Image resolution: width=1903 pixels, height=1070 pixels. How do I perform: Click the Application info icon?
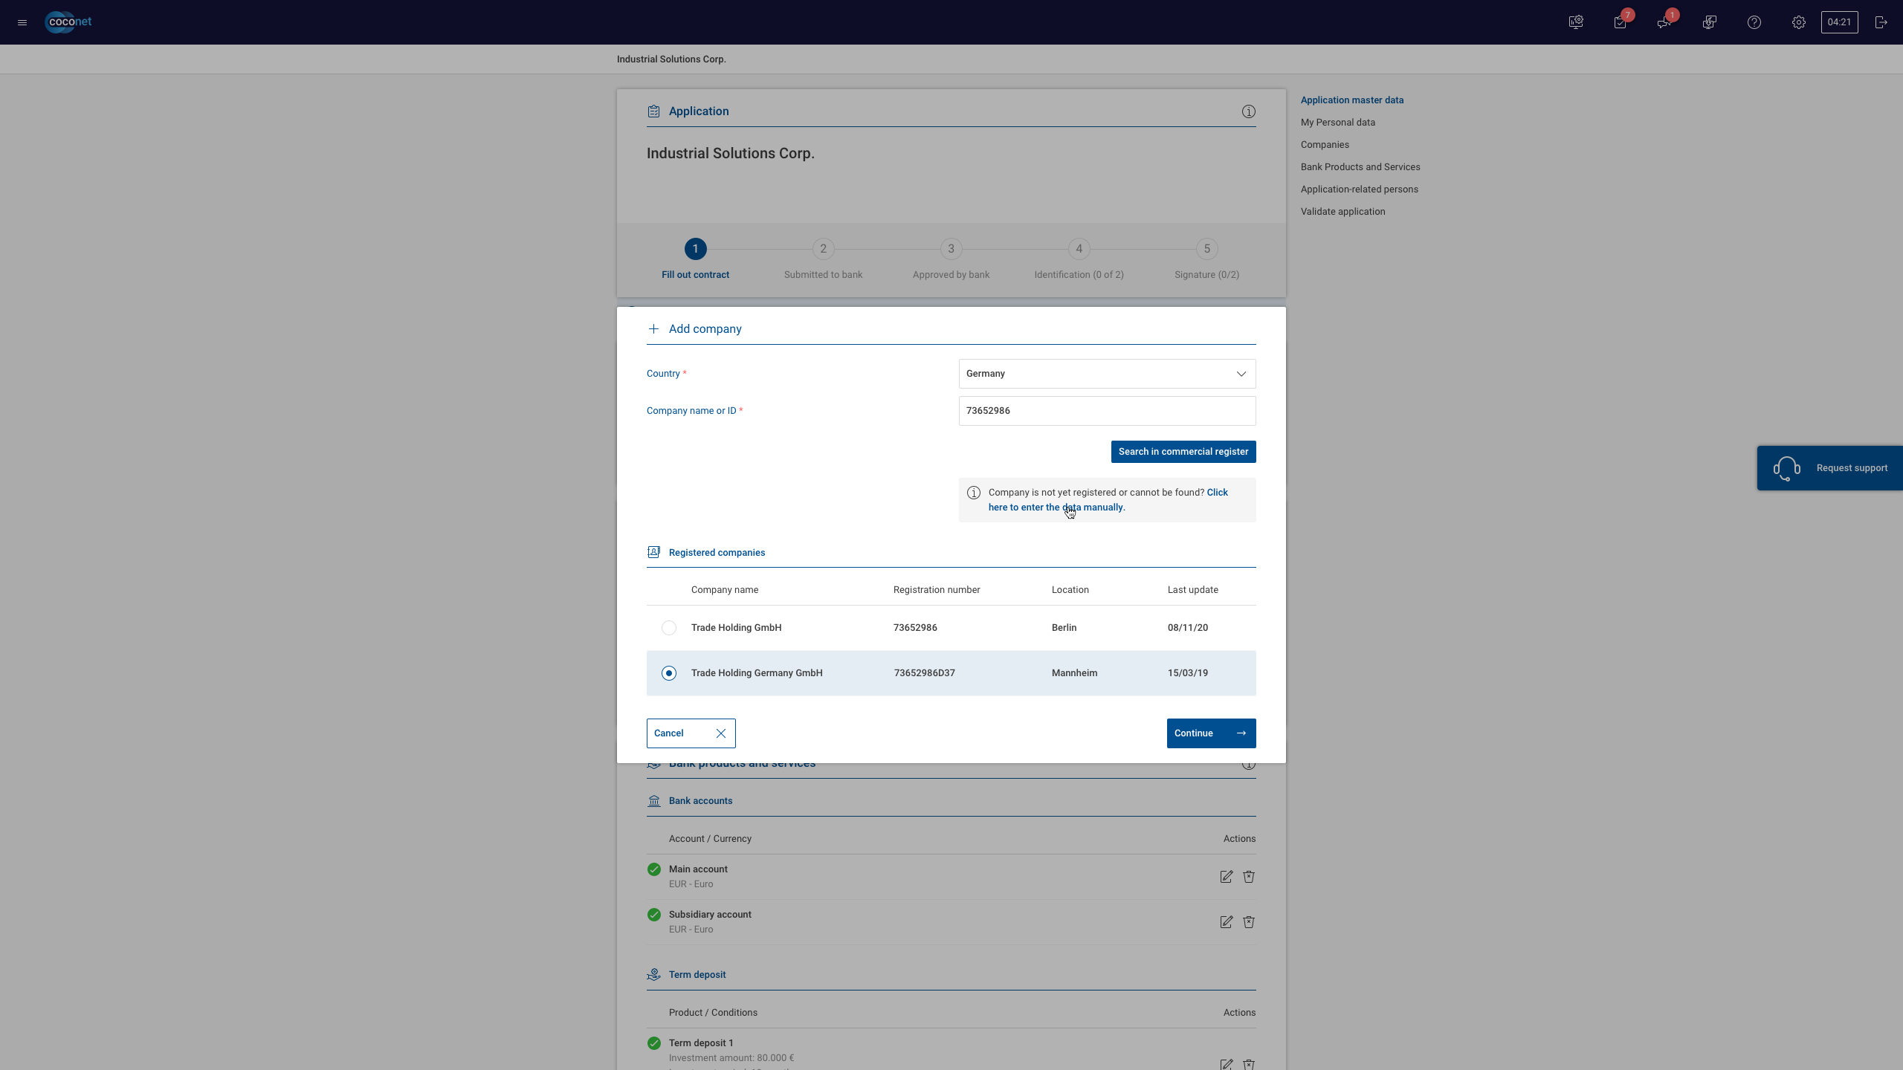1249,111
